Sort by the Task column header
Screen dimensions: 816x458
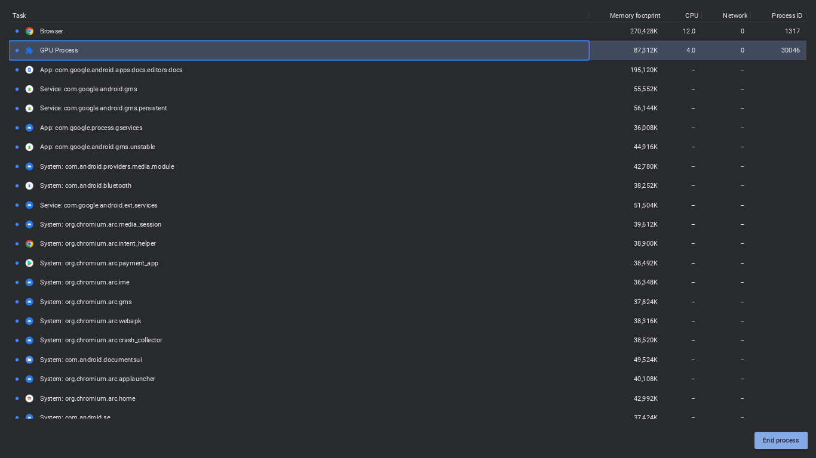[x=299, y=16]
